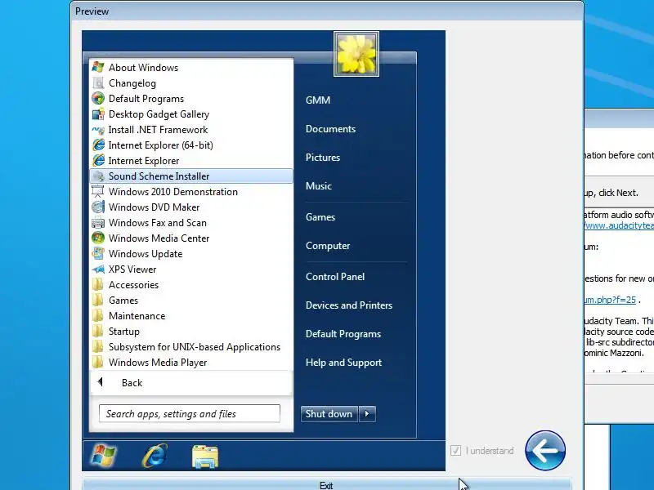Click the Search apps, settings and files box

[x=190, y=413]
